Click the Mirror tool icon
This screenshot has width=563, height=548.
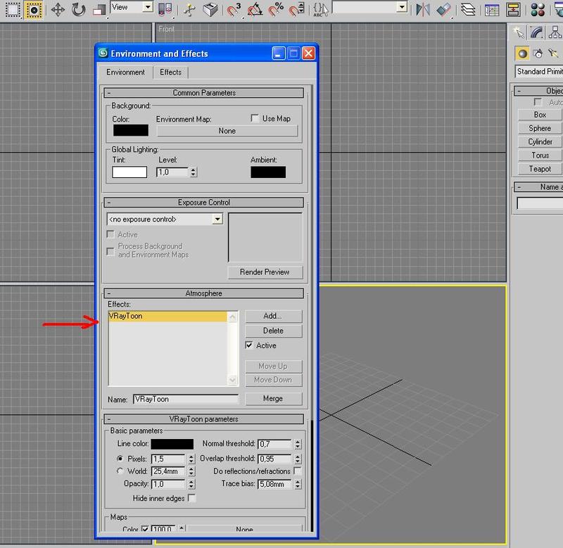[x=423, y=10]
